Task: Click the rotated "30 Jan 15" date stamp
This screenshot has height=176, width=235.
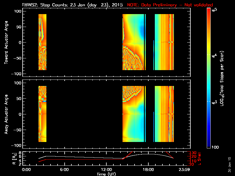Action: click(x=229, y=165)
